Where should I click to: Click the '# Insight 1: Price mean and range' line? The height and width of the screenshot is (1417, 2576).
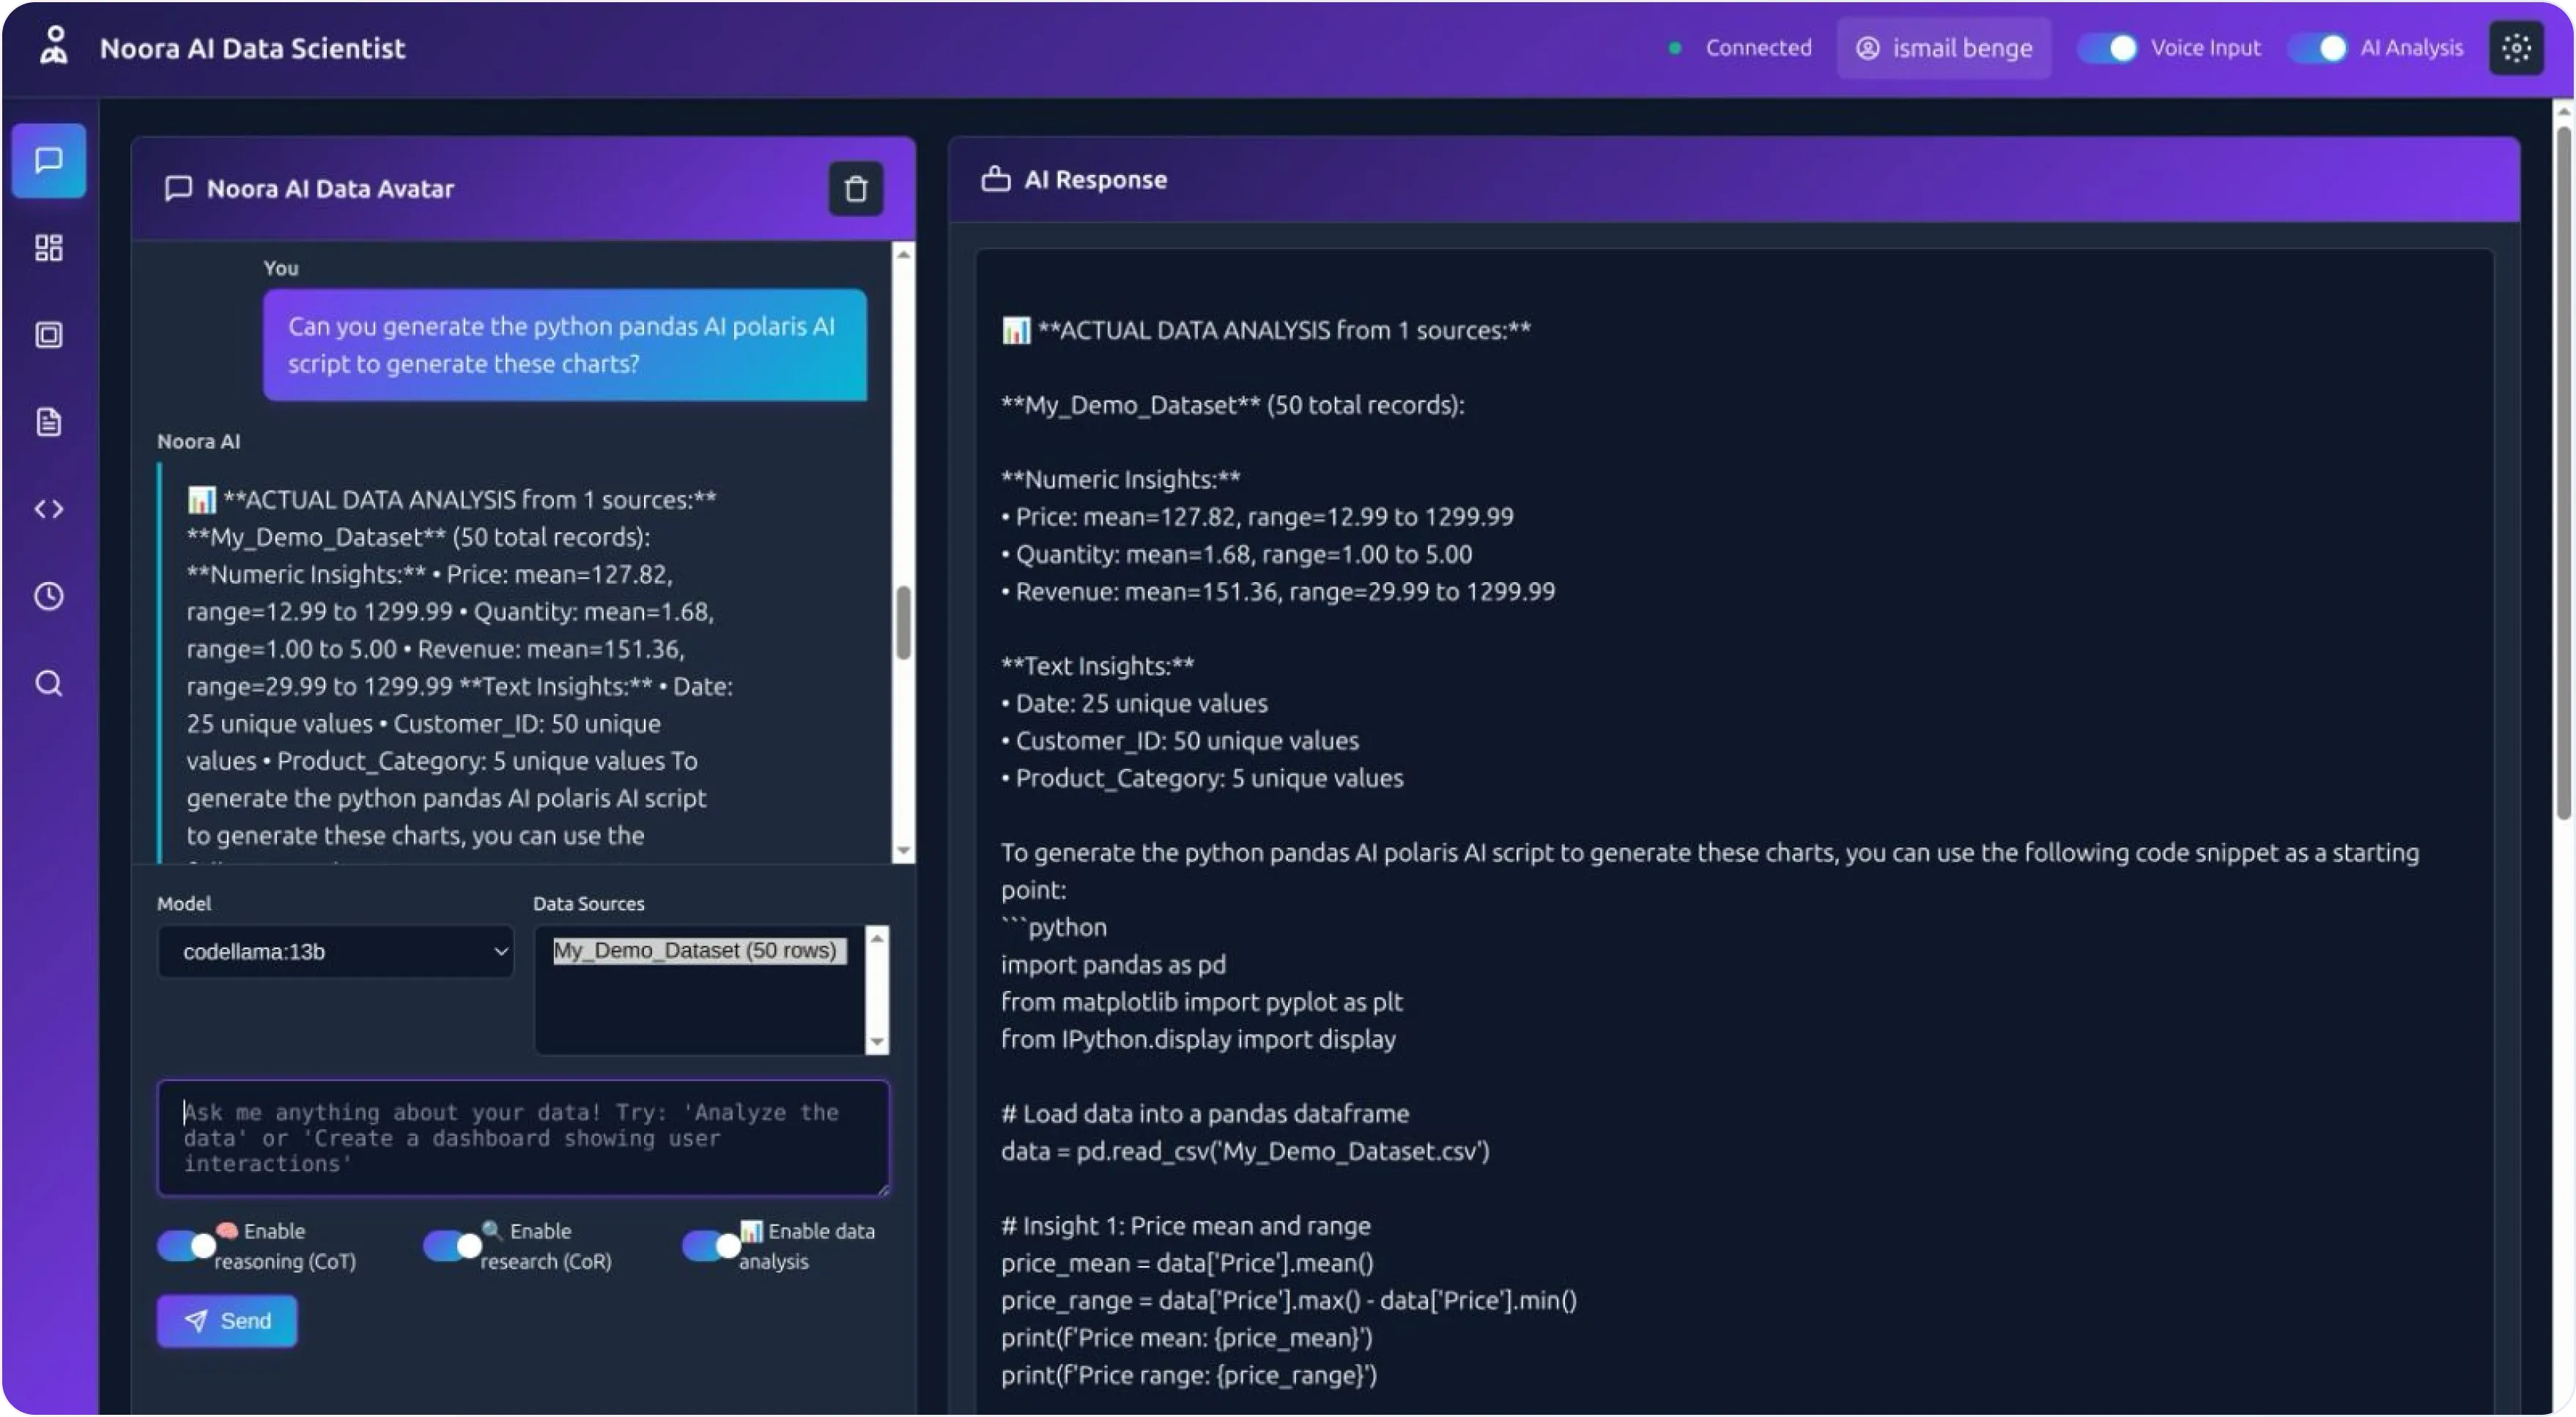tap(1186, 1225)
